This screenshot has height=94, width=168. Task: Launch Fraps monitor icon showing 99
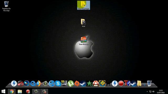(x=64, y=83)
